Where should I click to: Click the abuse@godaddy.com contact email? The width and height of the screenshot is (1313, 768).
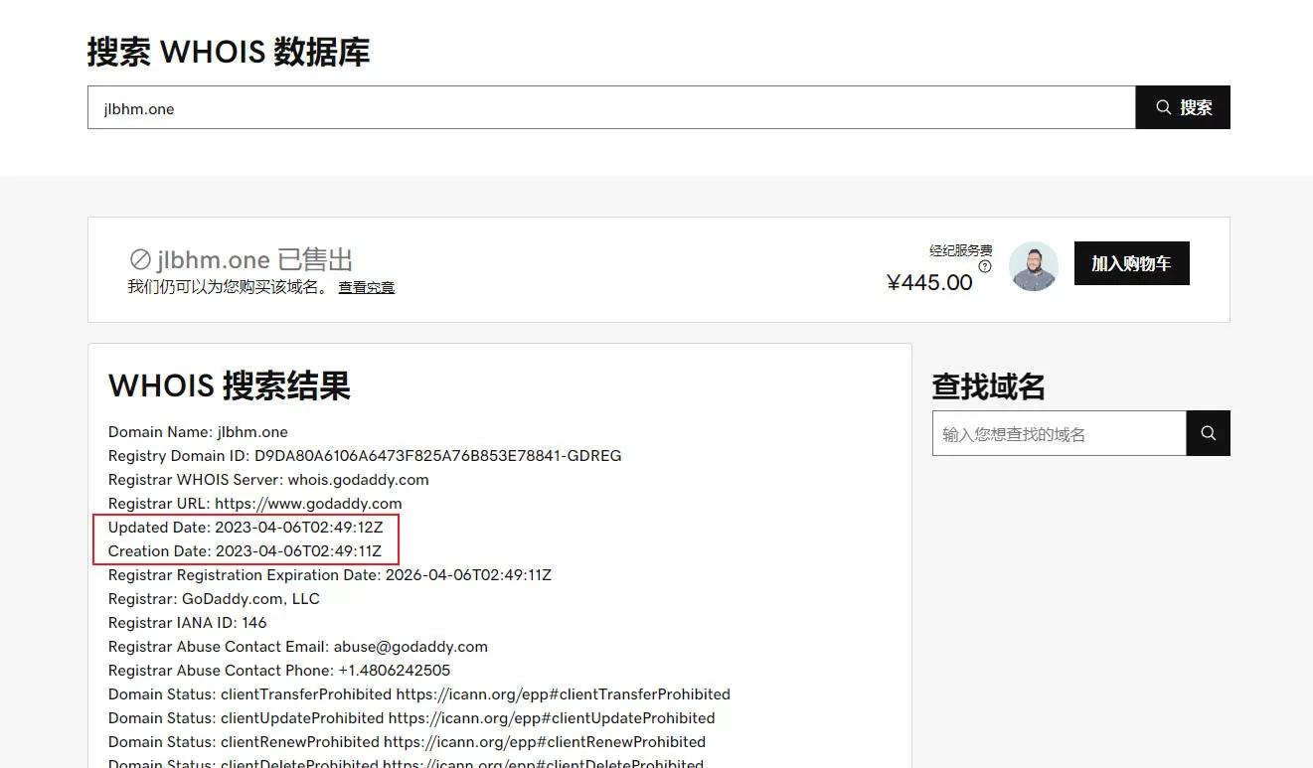point(410,647)
